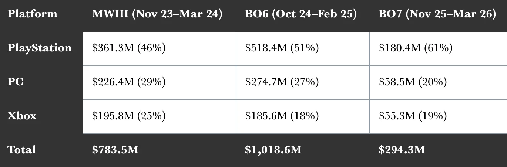Click the $55.3M (19%) cell

click(x=413, y=116)
